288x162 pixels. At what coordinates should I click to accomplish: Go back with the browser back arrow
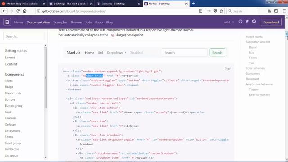click(x=4, y=11)
